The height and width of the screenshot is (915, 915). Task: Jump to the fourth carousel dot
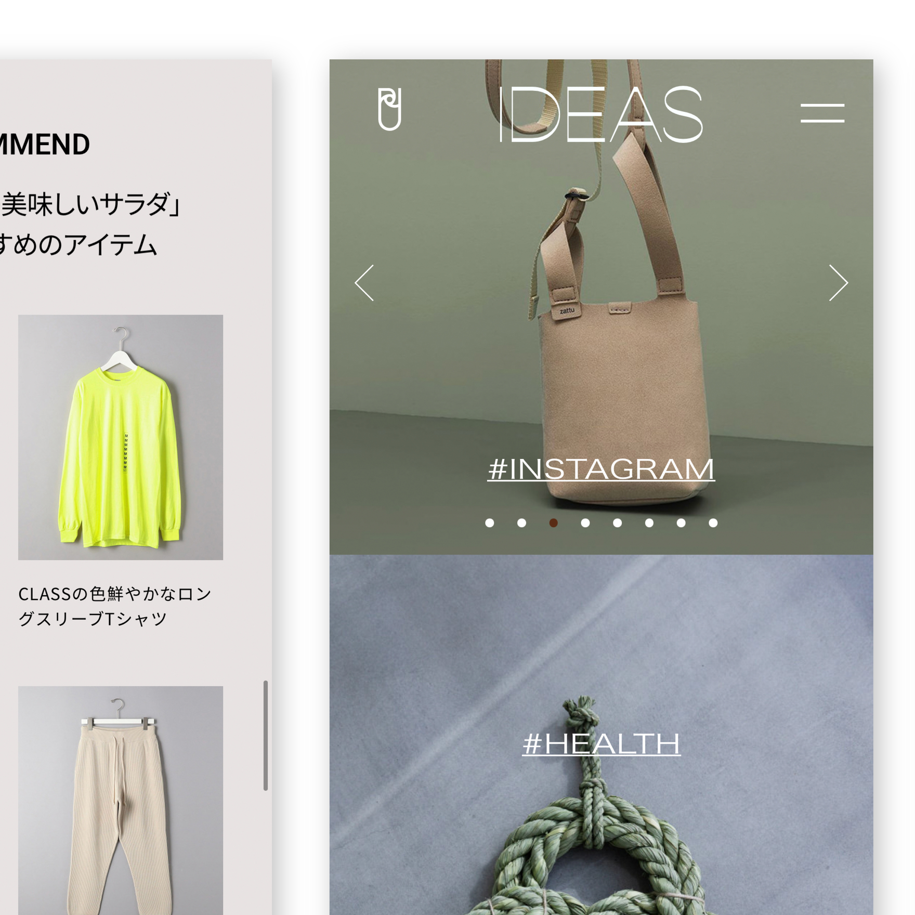[x=585, y=523]
